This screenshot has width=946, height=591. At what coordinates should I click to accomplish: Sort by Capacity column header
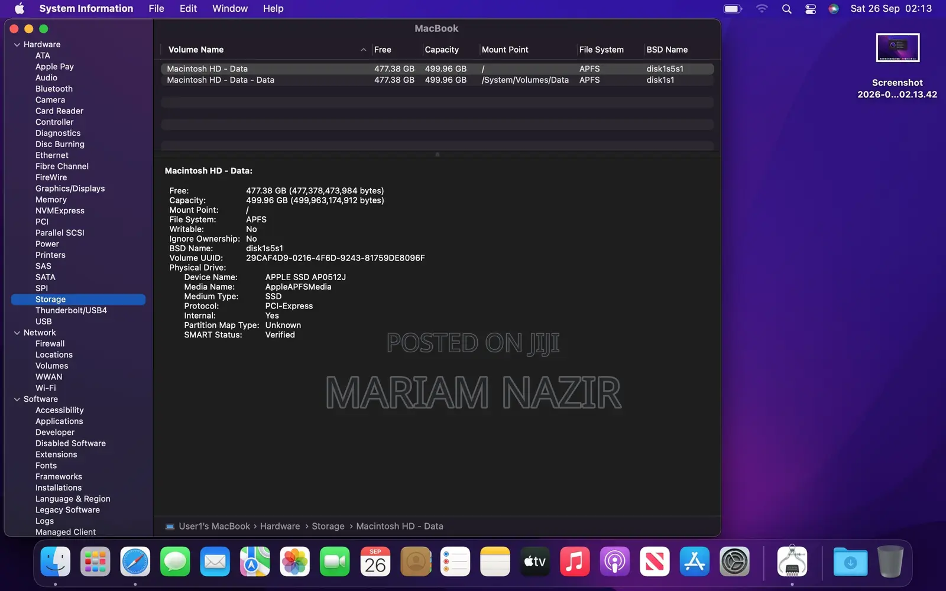point(442,50)
